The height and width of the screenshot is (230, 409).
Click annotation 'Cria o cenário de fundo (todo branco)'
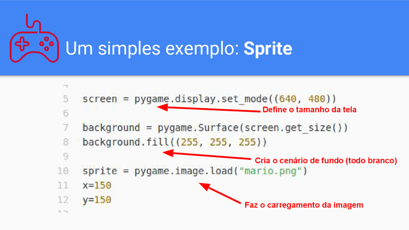326,161
